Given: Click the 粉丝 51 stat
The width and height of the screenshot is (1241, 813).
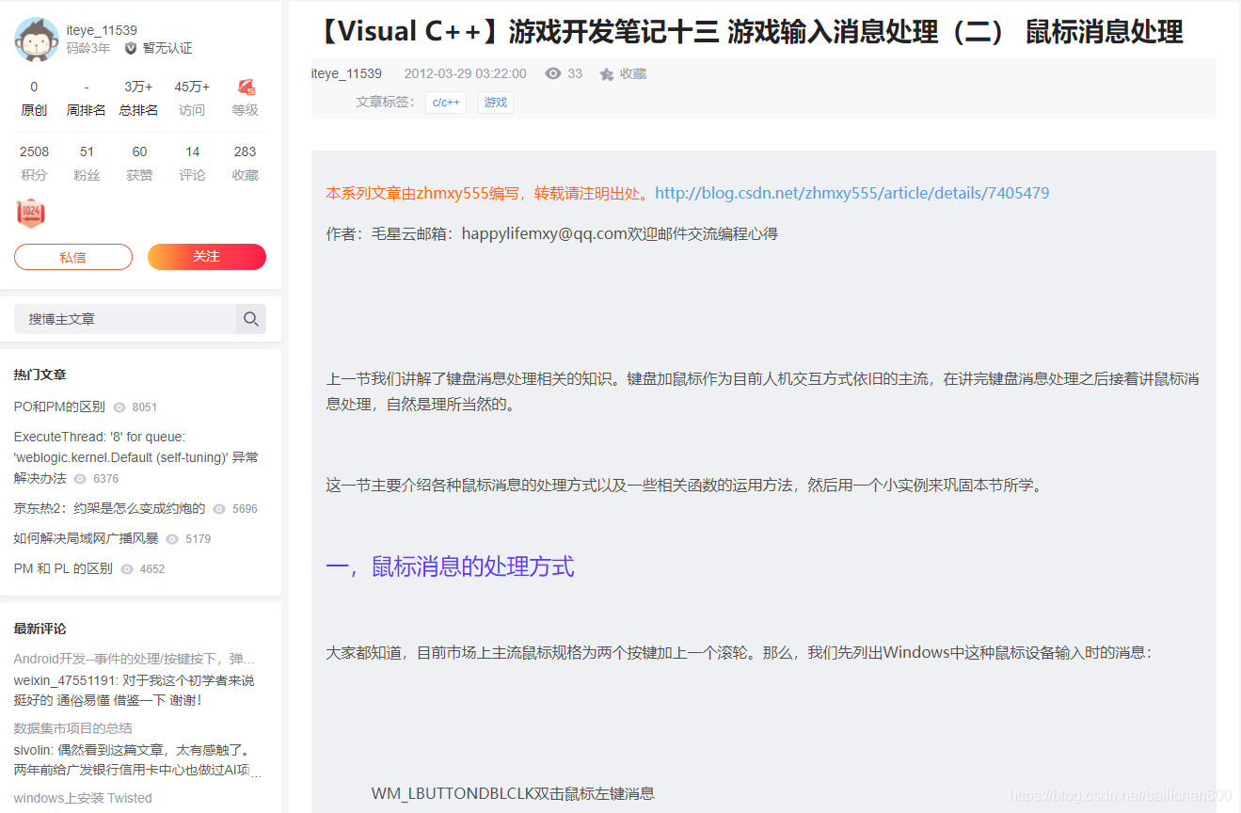Looking at the screenshot, I should tap(87, 163).
